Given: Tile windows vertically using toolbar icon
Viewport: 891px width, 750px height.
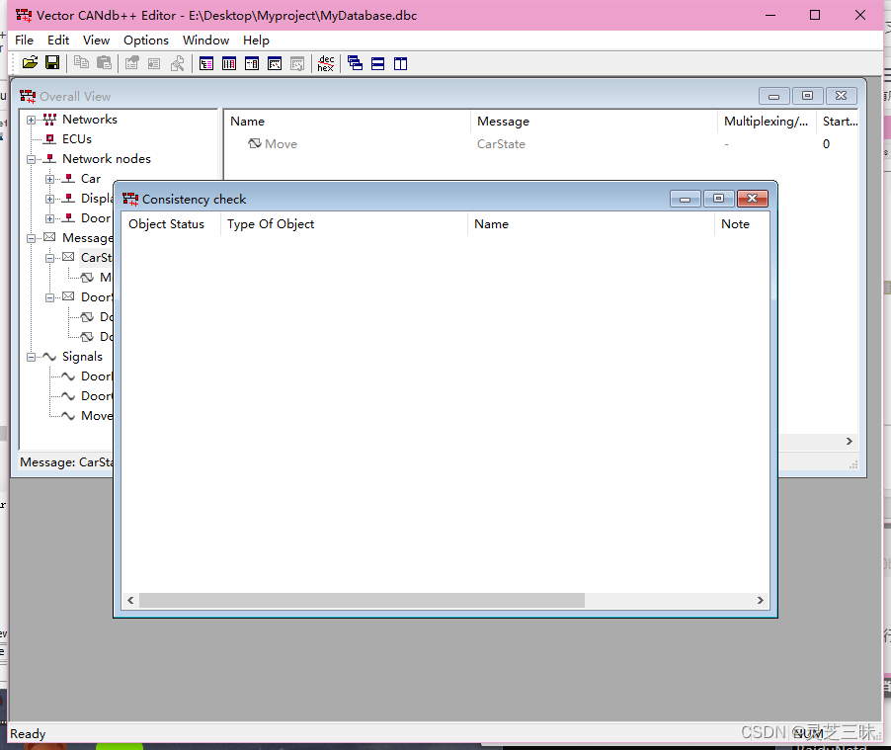Looking at the screenshot, I should click(401, 63).
